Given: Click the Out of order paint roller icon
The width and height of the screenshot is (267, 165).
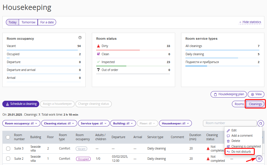Looking at the screenshot, I should [98, 70].
